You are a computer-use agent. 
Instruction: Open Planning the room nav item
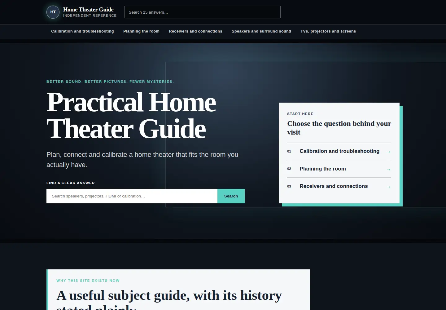click(141, 31)
